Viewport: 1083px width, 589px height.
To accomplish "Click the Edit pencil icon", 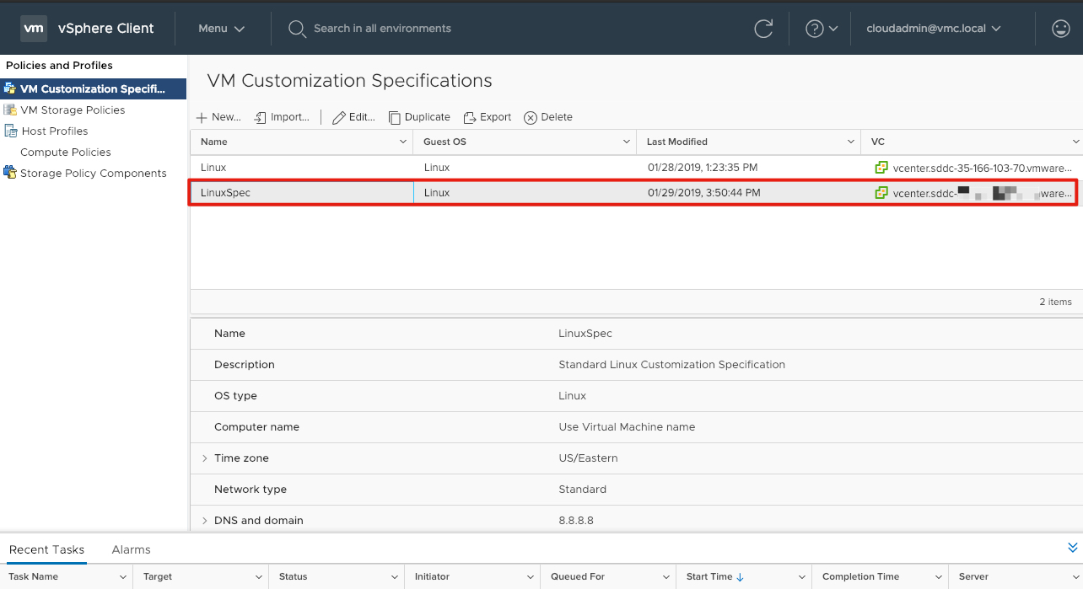I will pyautogui.click(x=338, y=118).
